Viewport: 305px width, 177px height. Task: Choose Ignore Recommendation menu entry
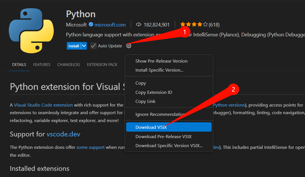(169, 114)
